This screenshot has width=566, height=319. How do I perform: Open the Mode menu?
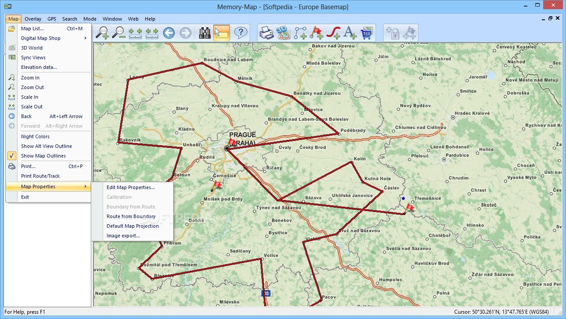click(90, 19)
